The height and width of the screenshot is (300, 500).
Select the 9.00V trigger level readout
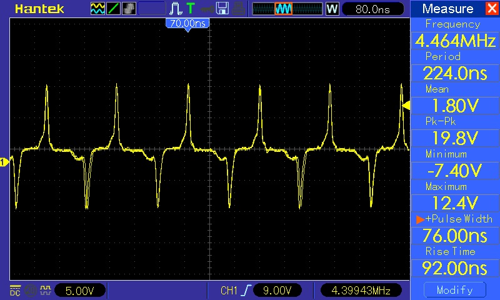[277, 291]
